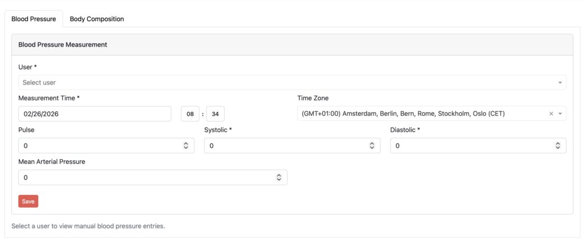Click the Diastolic spinner arrows
Screen dimensions: 584x243
point(558,146)
